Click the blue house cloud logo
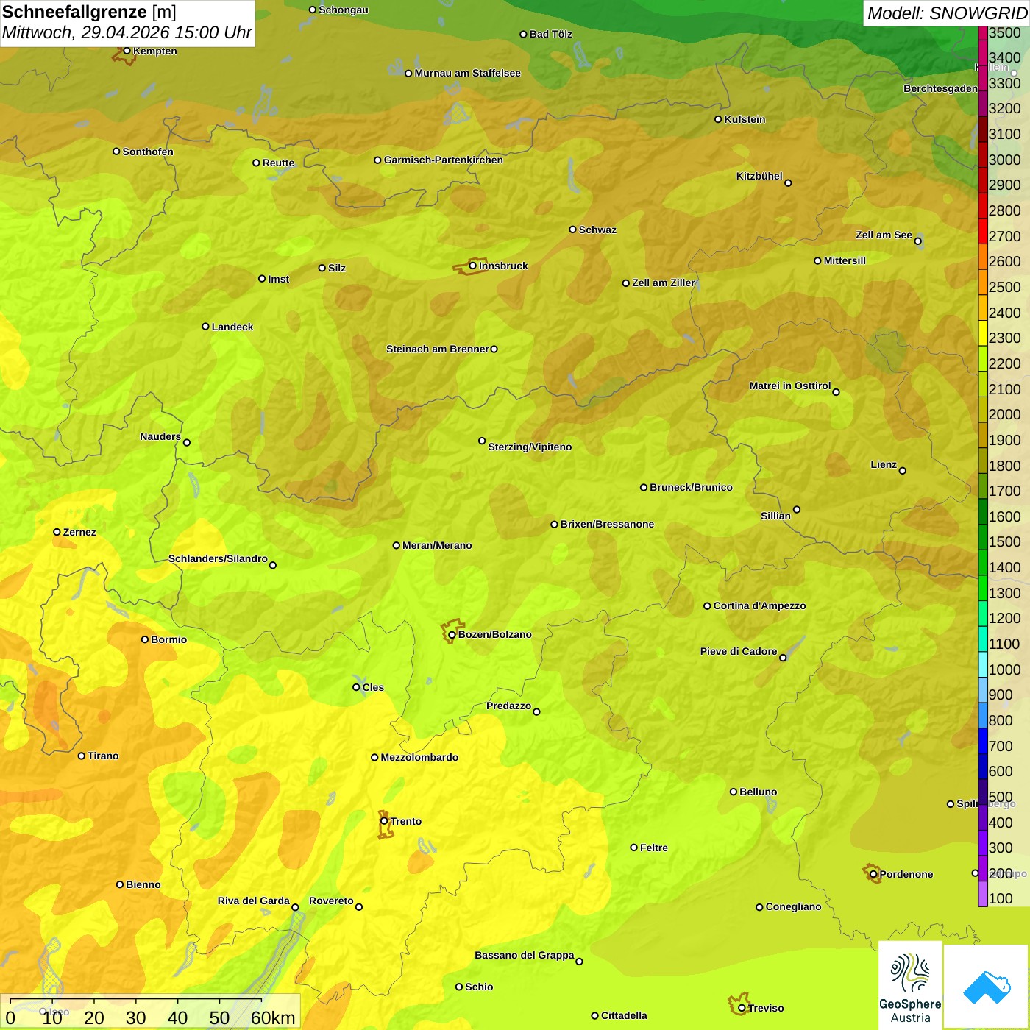This screenshot has width=1030, height=1030. [x=987, y=987]
